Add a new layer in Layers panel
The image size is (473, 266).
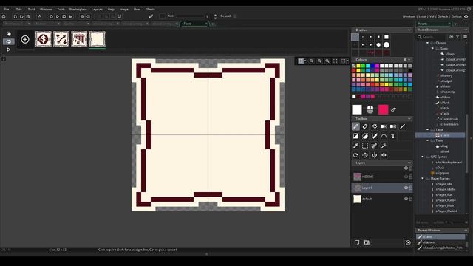pos(357,243)
